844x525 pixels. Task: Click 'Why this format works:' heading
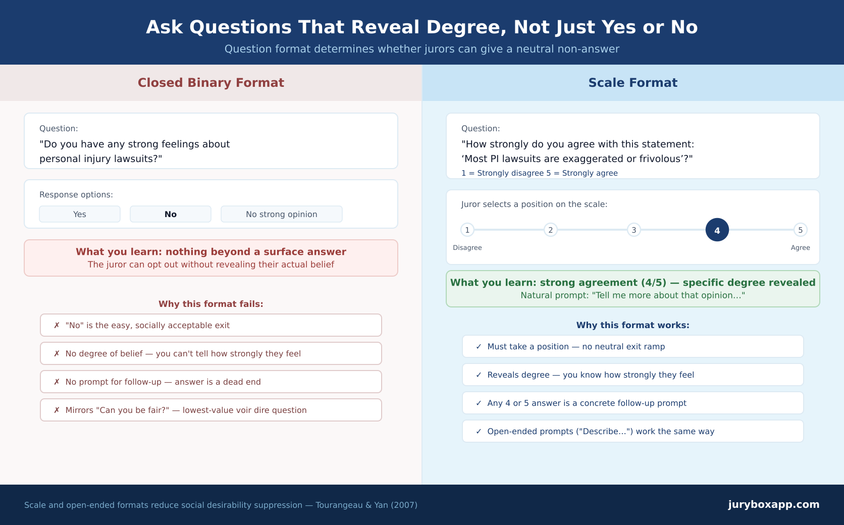(633, 325)
